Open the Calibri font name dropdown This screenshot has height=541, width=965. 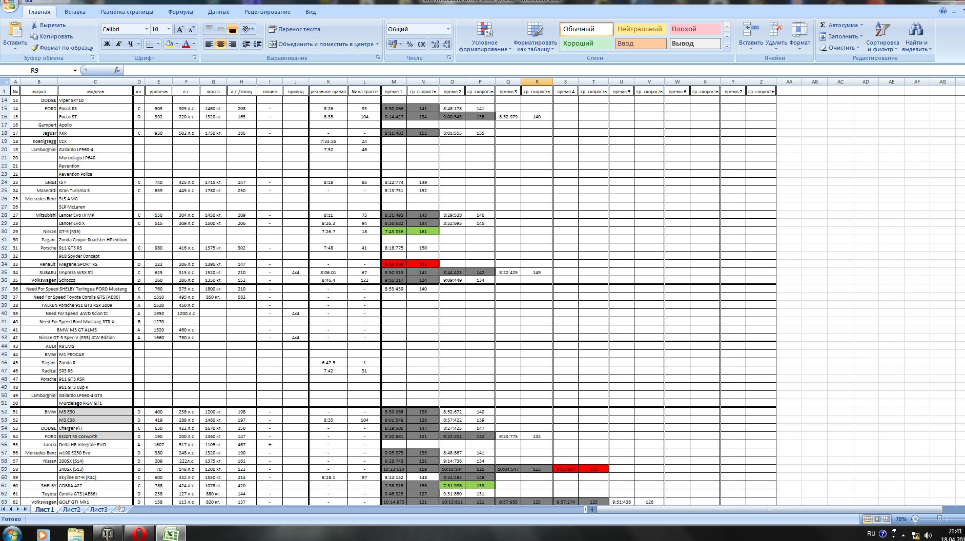pyautogui.click(x=147, y=29)
